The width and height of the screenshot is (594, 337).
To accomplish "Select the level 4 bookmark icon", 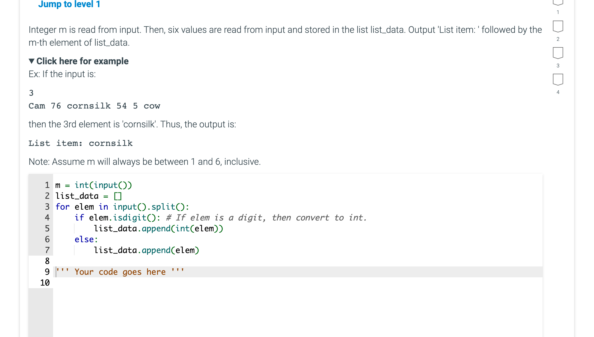I will (558, 79).
